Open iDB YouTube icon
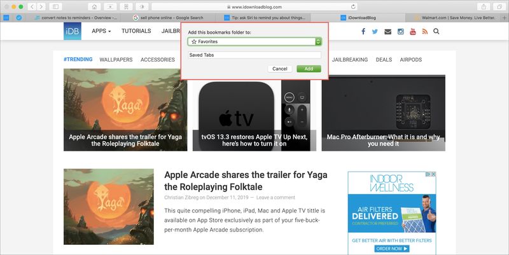Viewport: 509px width, 255px height. point(412,31)
